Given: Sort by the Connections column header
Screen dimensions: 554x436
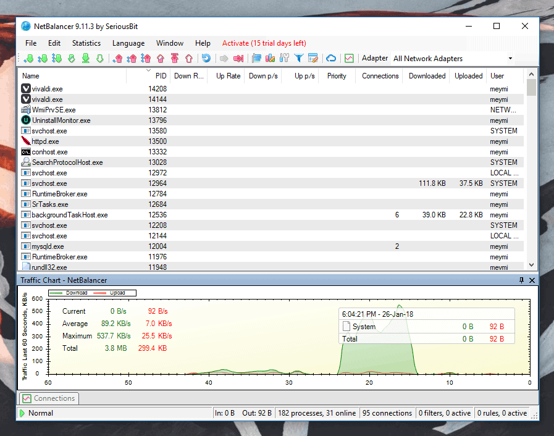Looking at the screenshot, I should coord(379,76).
